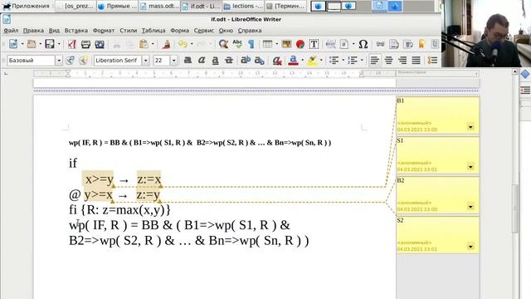Screen dimensions: 531x299
Task: Toggle unordered bullet list
Action: coord(334,61)
